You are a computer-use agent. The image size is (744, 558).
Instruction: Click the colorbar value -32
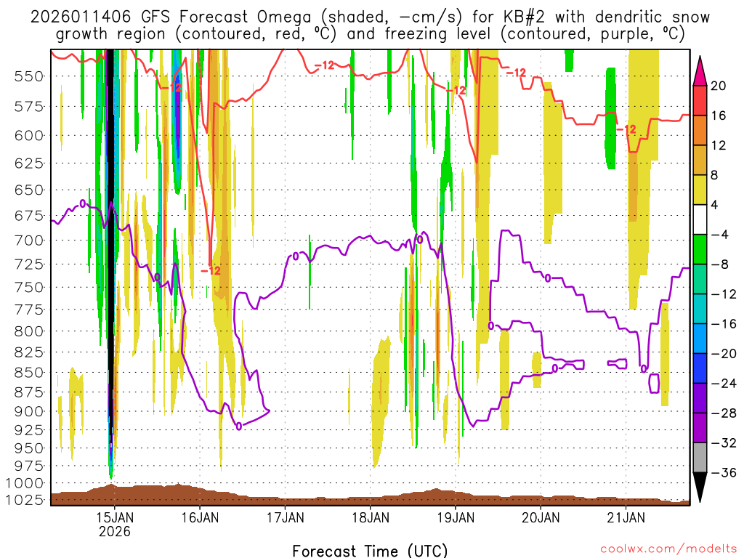724,443
